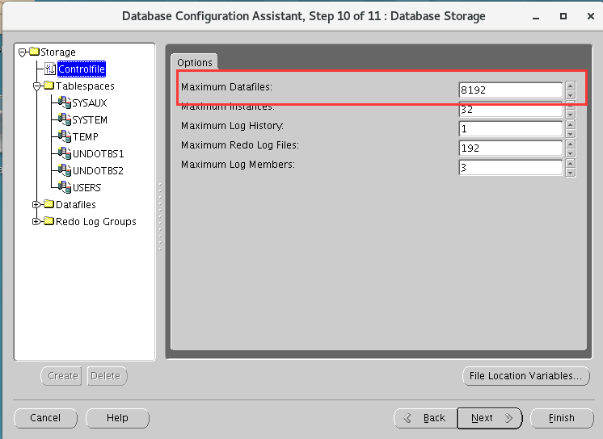Collapse the Tablespaces tree node
This screenshot has width=603, height=439.
36,86
